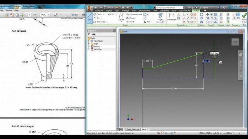Apply Perpendicular constraint
The height and width of the screenshot is (139, 248).
(x=188, y=18)
